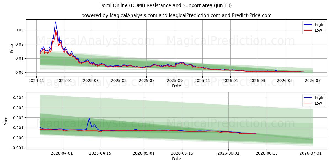331x165 pixels.
Task: Click the 'Price' axis label of bottom chart
Action: click(x=6, y=121)
